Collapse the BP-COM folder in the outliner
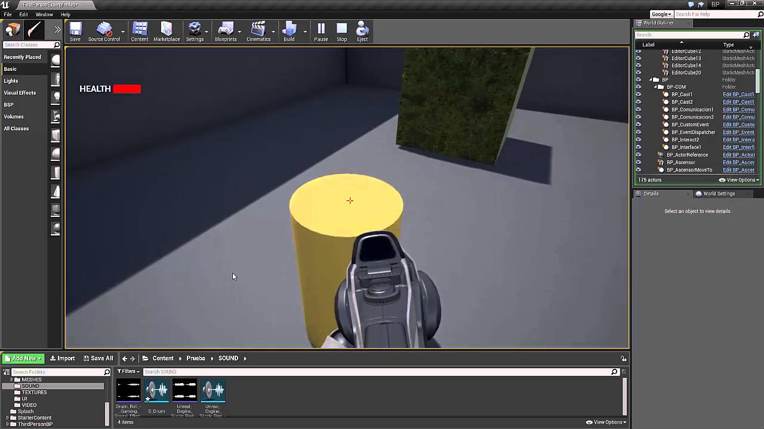The height and width of the screenshot is (429, 764). coord(655,87)
